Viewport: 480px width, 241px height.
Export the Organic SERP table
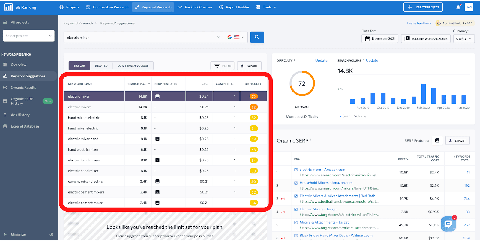pyautogui.click(x=457, y=140)
